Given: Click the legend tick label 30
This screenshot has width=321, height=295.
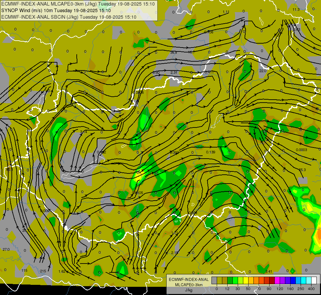Looking at the screenshot, I should (237, 289).
